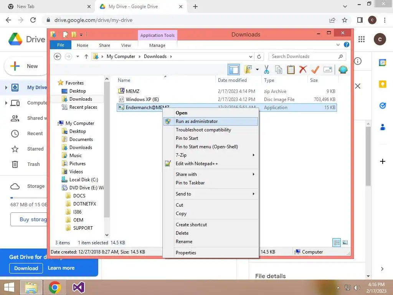Click the scissors Cut toolbar icon
The image size is (393, 295).
point(266,70)
